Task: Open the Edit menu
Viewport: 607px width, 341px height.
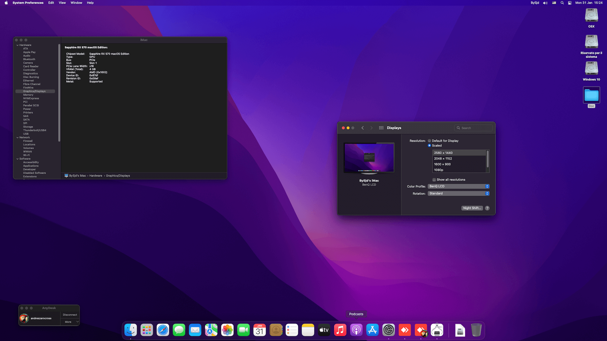Action: click(51, 3)
